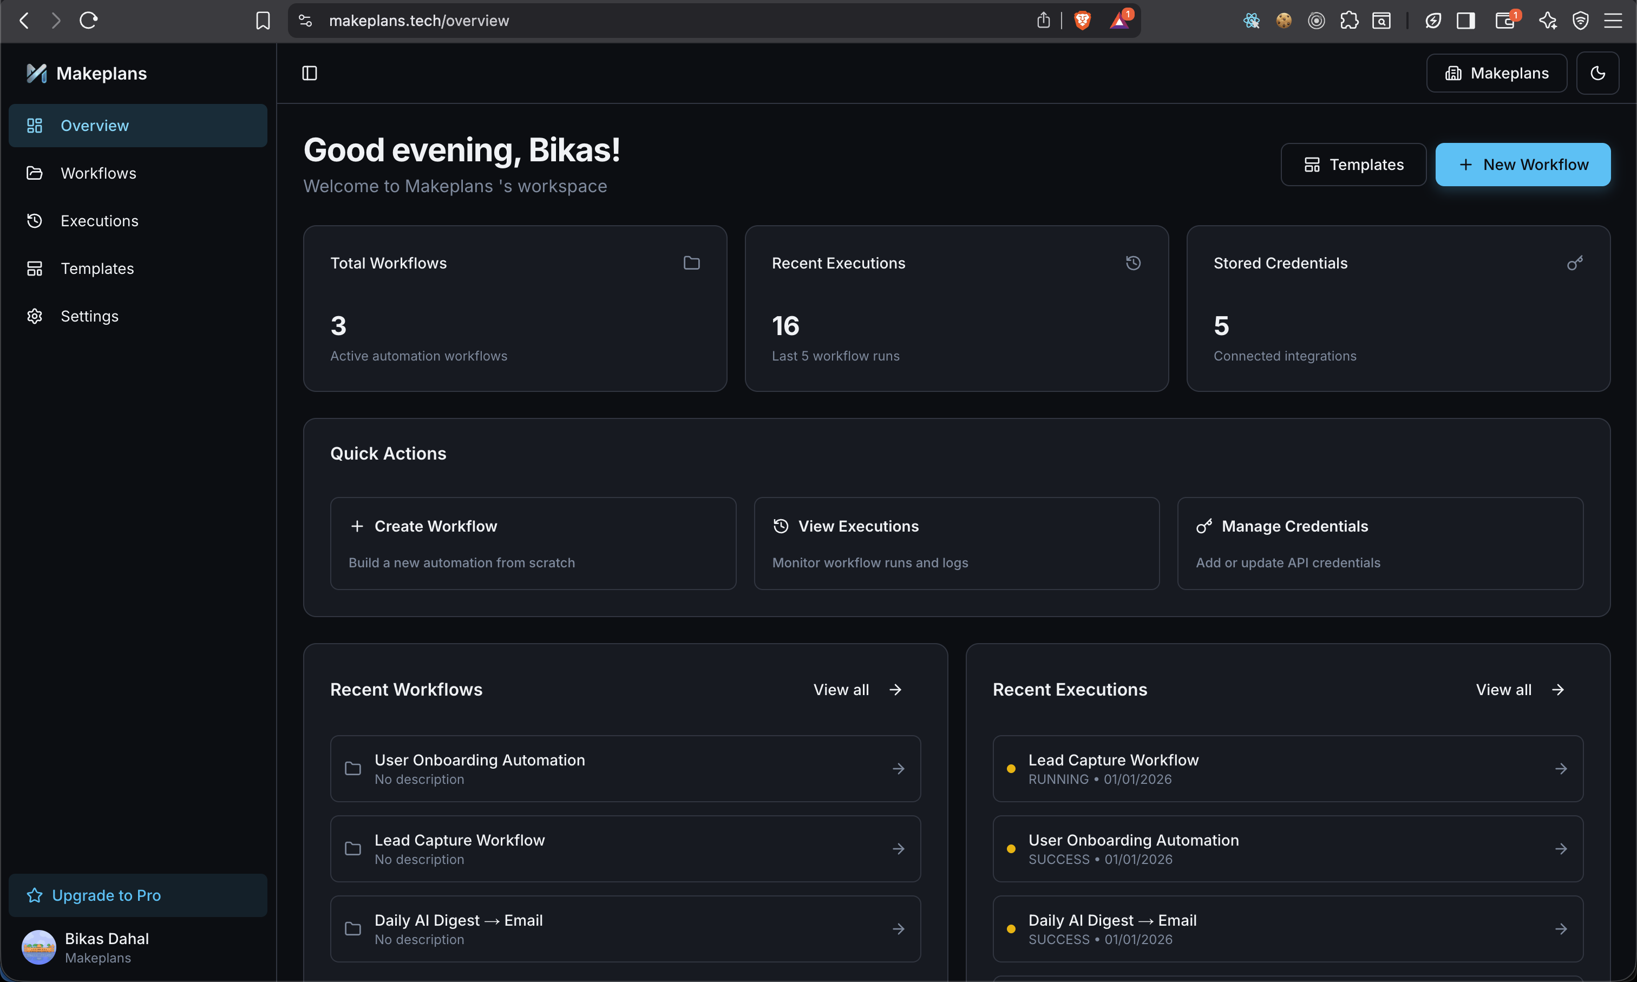Screen dimensions: 1637x982
Task: View all Recent Executions link
Action: pos(1519,690)
